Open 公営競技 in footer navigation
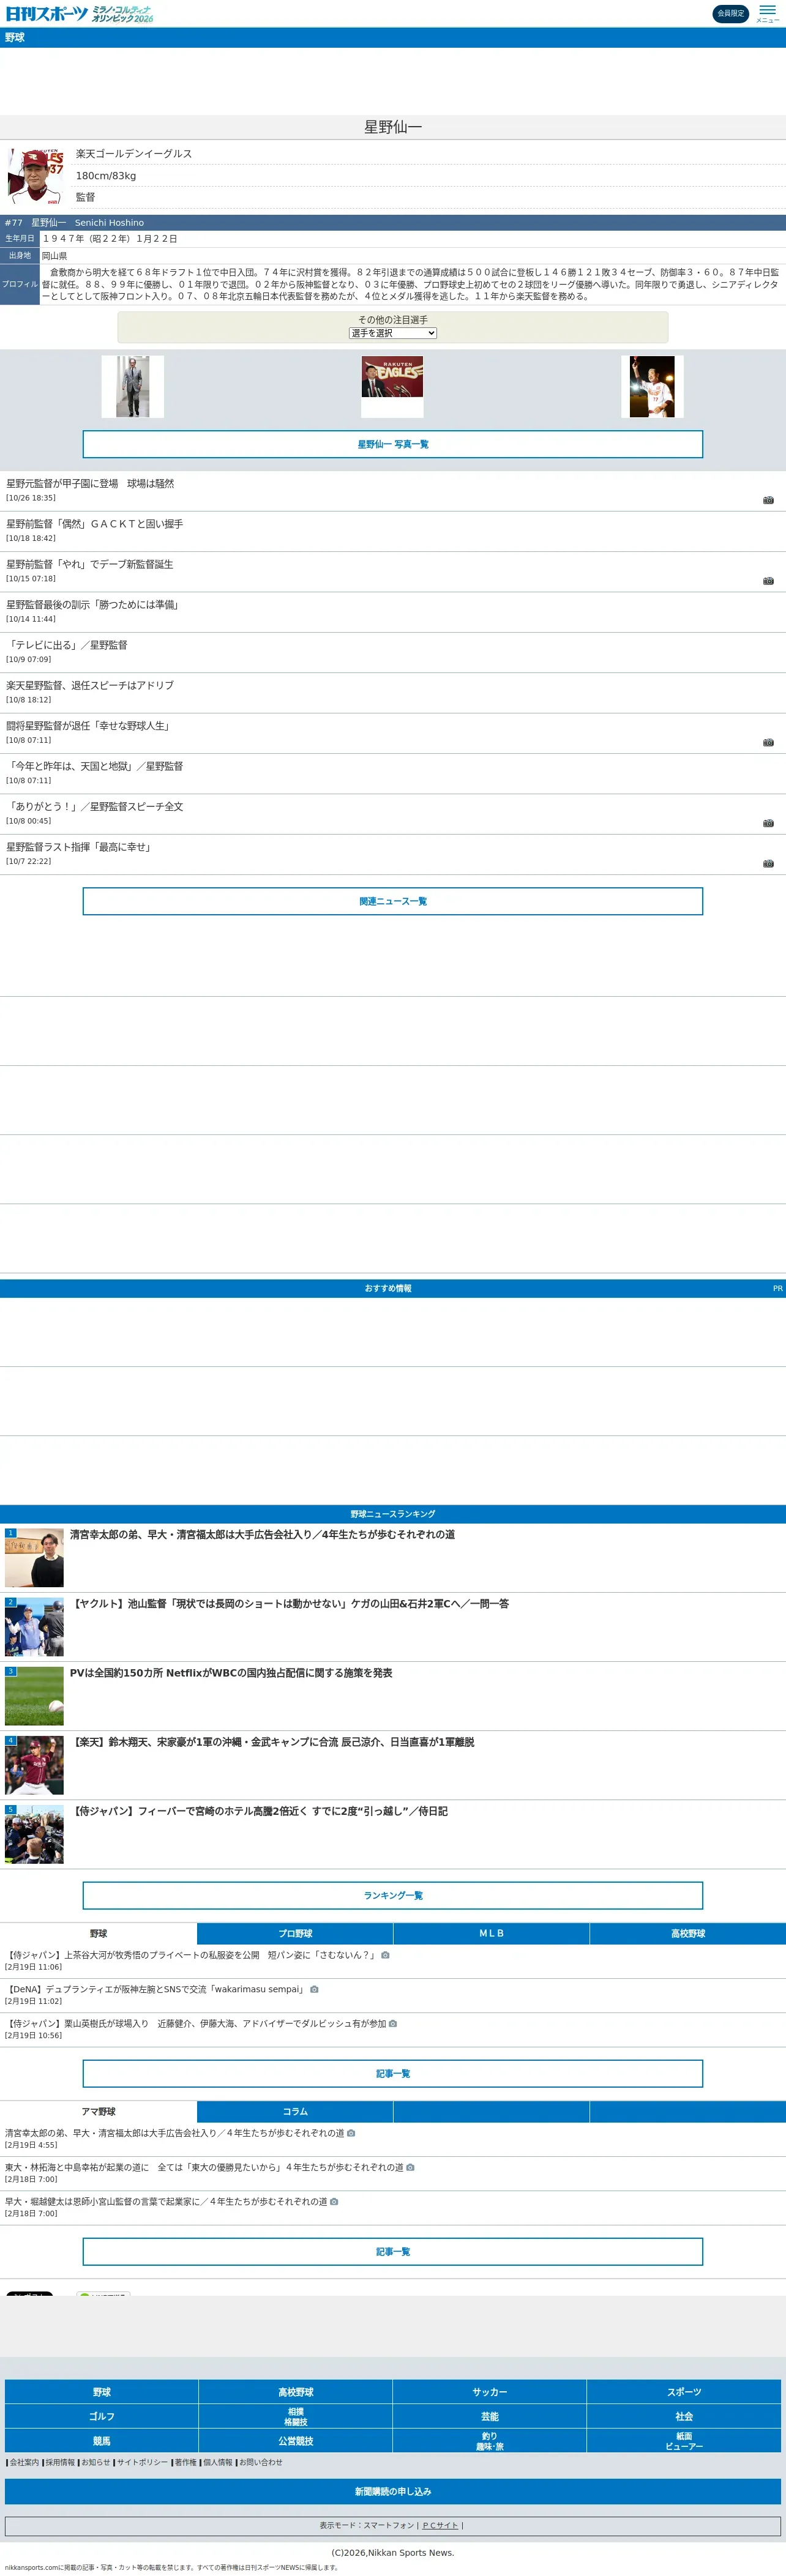 (x=296, y=2441)
